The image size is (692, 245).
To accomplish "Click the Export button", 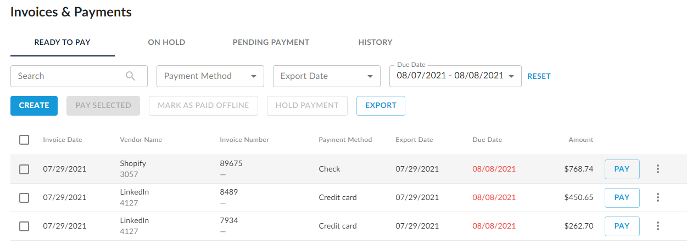I will pos(381,106).
